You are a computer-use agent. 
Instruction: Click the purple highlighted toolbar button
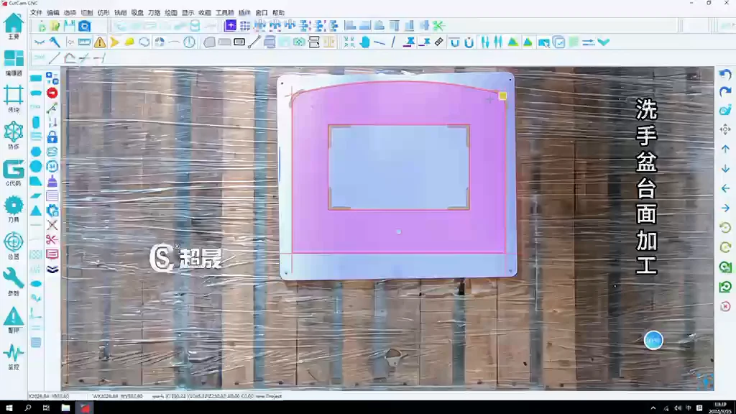[230, 26]
